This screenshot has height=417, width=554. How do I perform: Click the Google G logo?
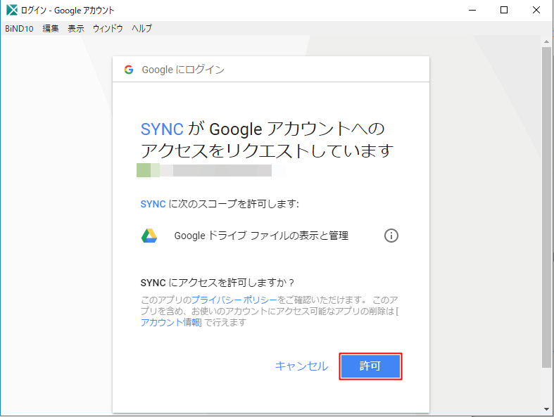point(129,70)
